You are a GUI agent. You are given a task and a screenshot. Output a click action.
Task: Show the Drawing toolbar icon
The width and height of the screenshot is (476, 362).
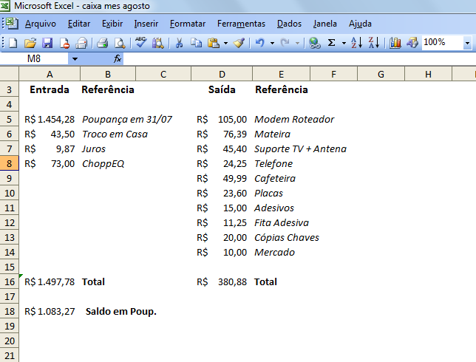click(x=412, y=43)
